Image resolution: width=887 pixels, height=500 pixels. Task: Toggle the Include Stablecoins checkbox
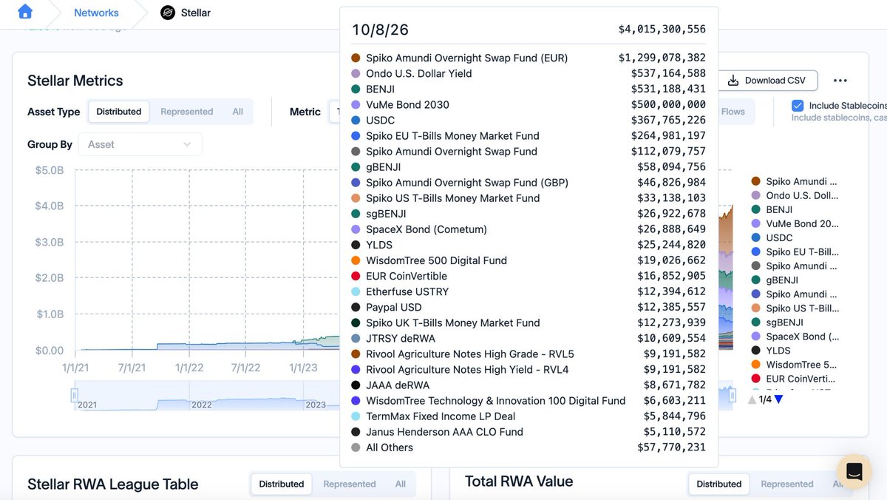(x=798, y=106)
